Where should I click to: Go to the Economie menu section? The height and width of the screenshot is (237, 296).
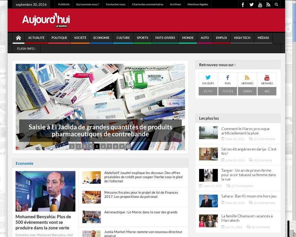pyautogui.click(x=101, y=38)
